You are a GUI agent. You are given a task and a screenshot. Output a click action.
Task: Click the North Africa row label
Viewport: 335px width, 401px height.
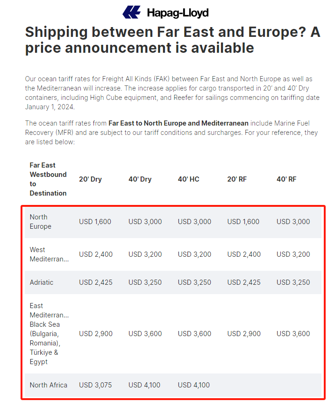(49, 385)
